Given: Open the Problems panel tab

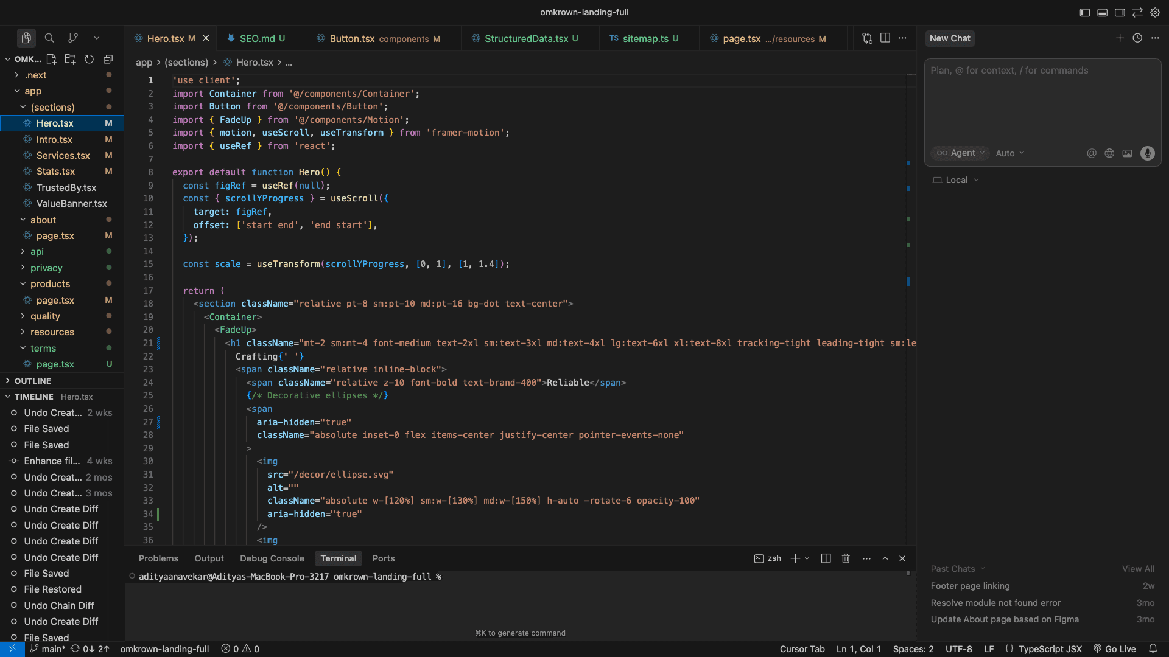Looking at the screenshot, I should [158, 558].
